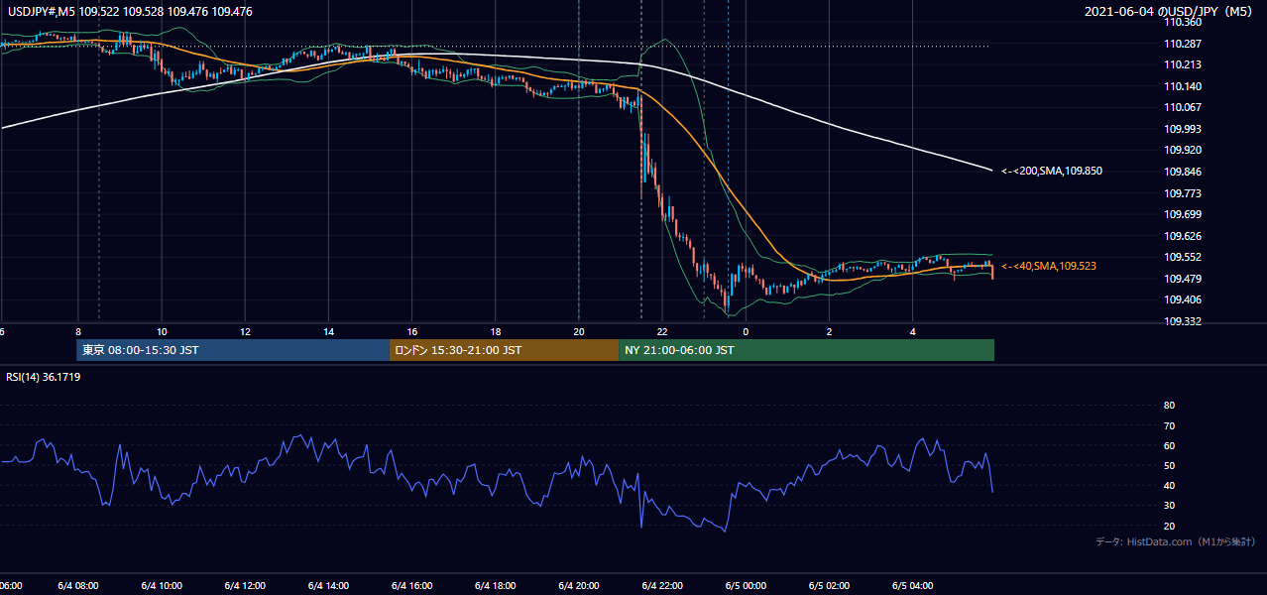Click RSI axis level 70

click(x=1169, y=425)
